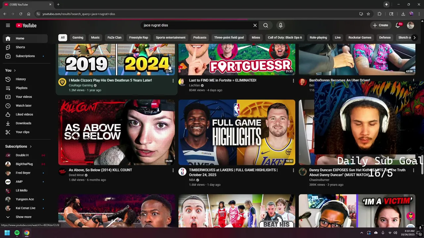Open Downloads in sidebar
424x238 pixels.
(25, 123)
